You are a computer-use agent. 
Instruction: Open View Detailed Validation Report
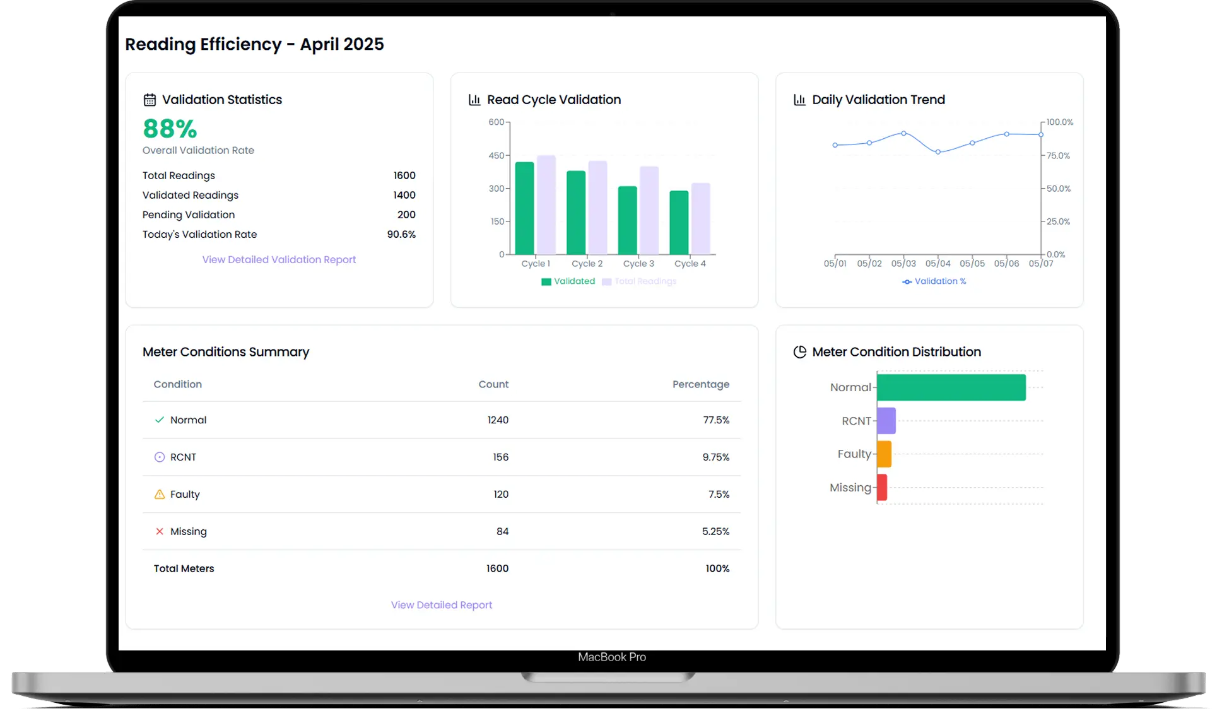[279, 259]
